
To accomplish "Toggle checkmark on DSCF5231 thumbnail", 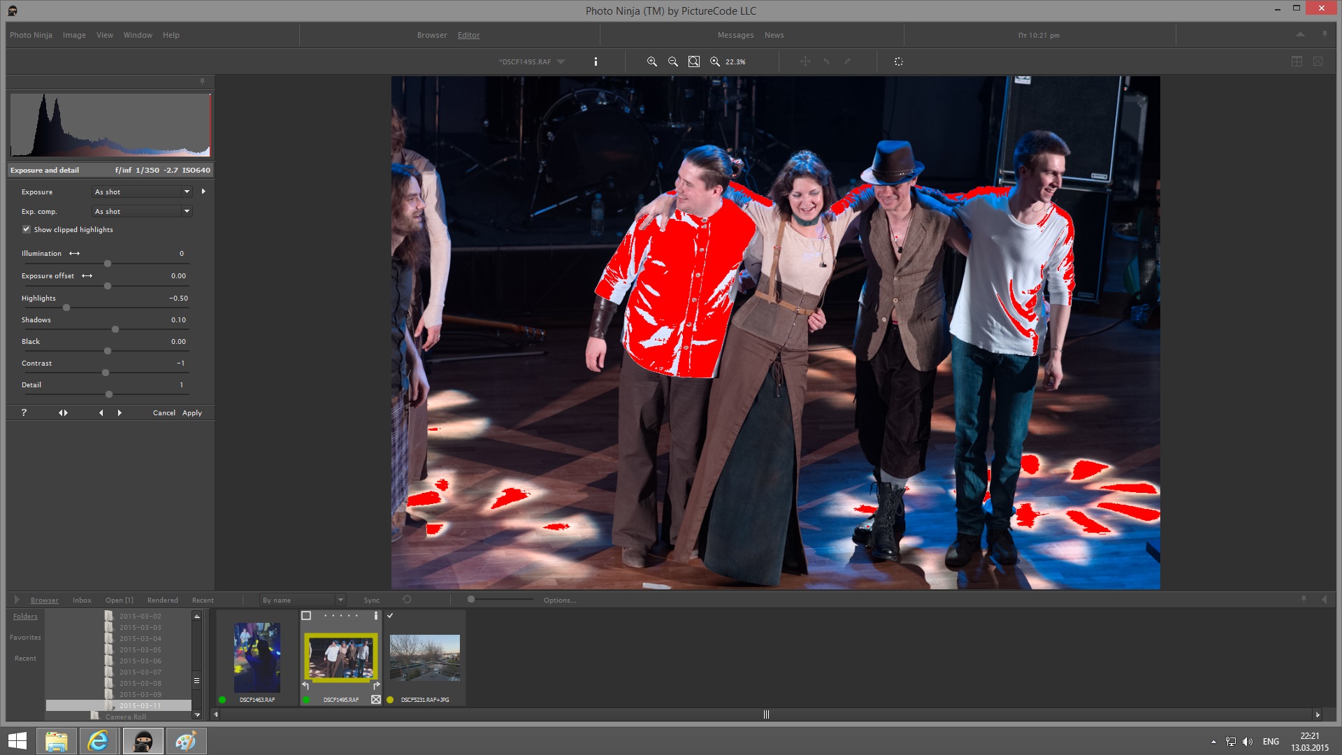I will pos(390,616).
